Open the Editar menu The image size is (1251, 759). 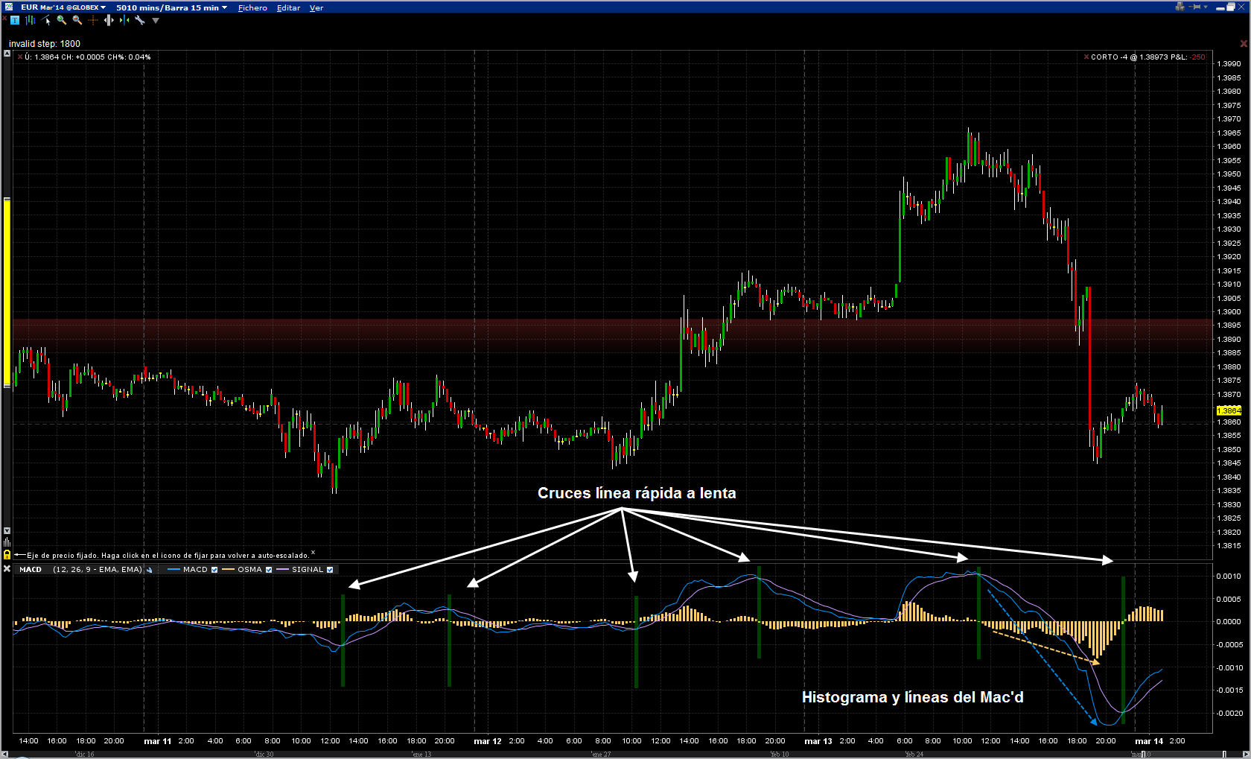pos(288,7)
